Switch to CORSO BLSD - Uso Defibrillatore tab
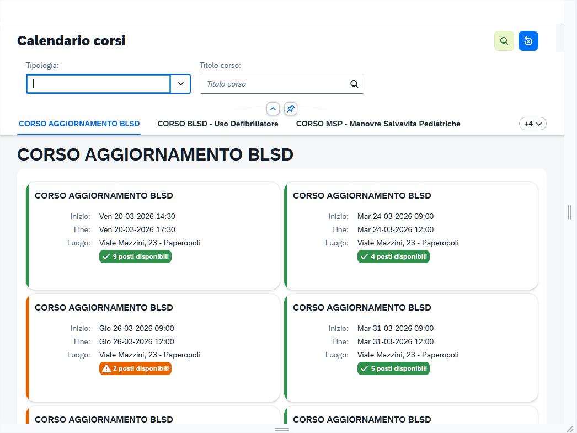Screen dimensions: 577x433 [x=218, y=124]
